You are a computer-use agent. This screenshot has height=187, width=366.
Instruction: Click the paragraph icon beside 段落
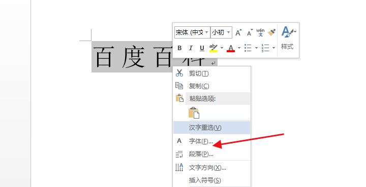tap(179, 154)
